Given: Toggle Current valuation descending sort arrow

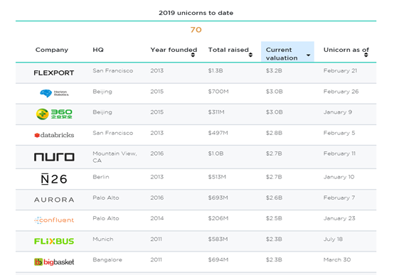Looking at the screenshot, I should click(309, 55).
